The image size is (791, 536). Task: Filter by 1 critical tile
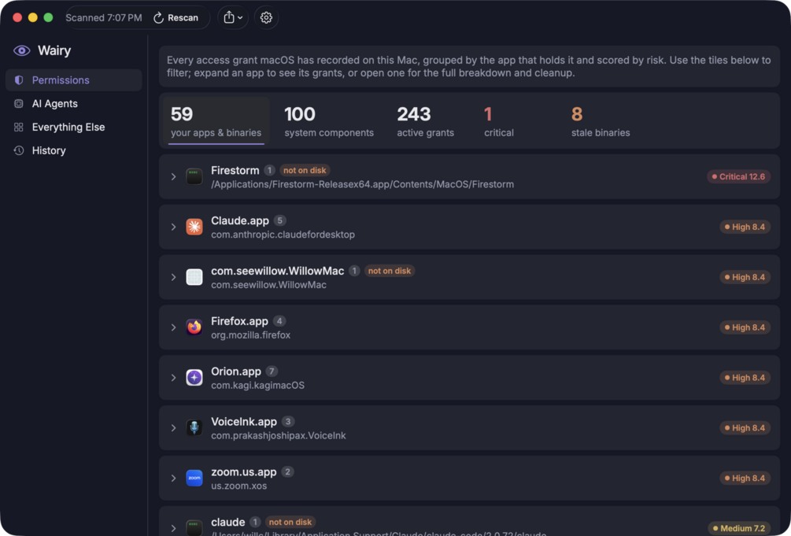[x=498, y=121]
